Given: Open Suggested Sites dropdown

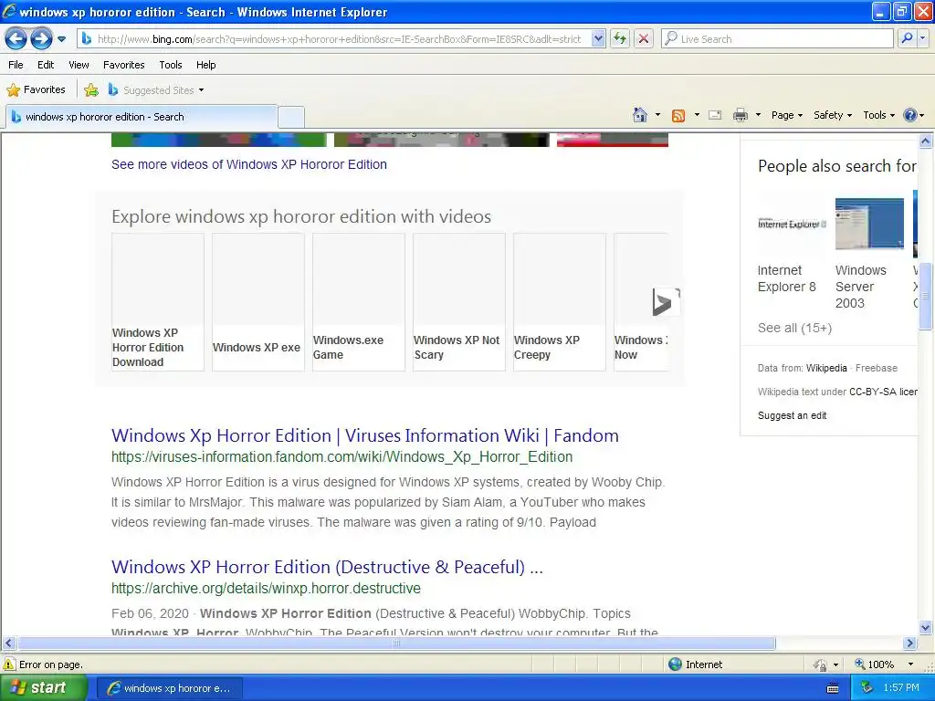Looking at the screenshot, I should coord(156,90).
